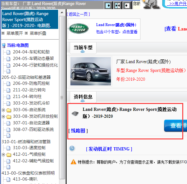Select 310-01-燃油箱和燃油管路 tree item

(x=26, y=142)
